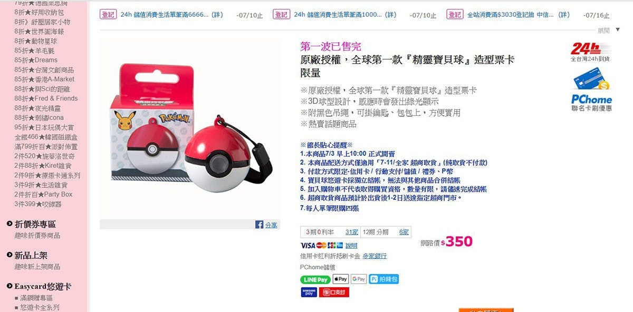Open the 6家 12期 installment link
The height and width of the screenshot is (312, 633).
point(404,232)
